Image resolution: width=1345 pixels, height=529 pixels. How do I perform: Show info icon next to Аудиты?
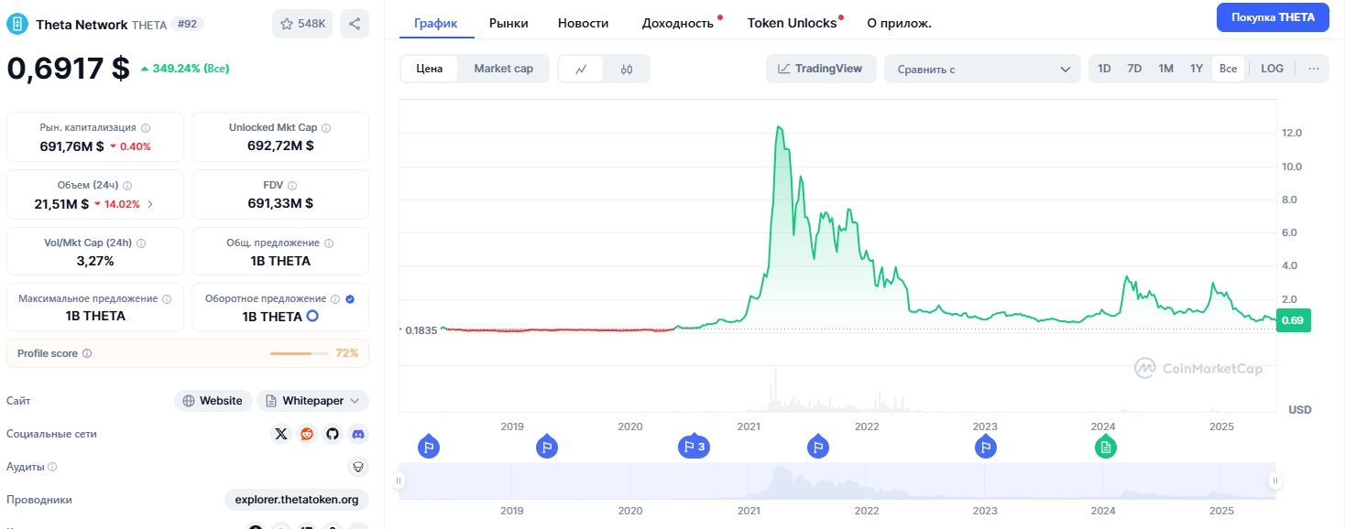52,467
